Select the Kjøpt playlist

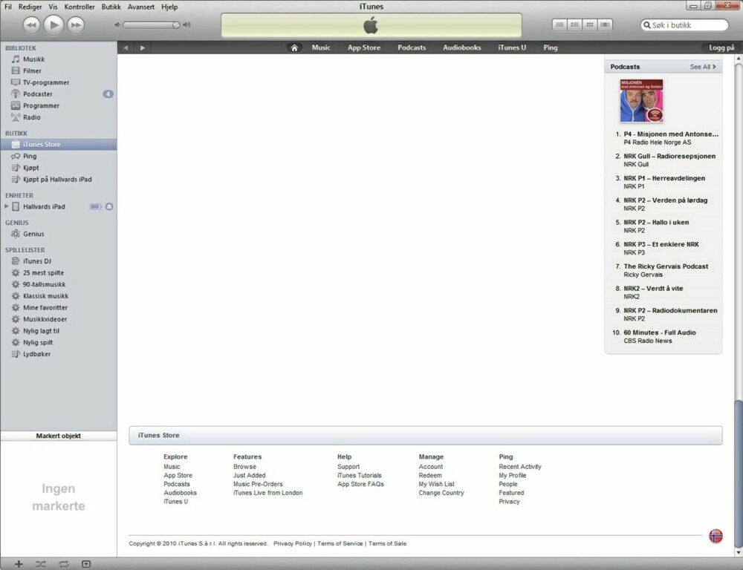(58, 168)
